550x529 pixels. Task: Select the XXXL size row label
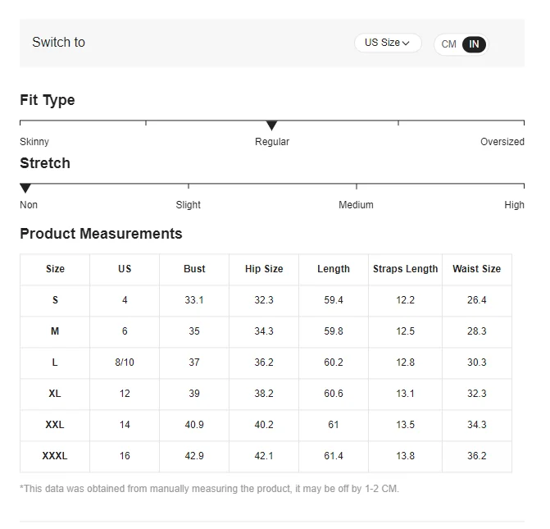[x=55, y=456]
